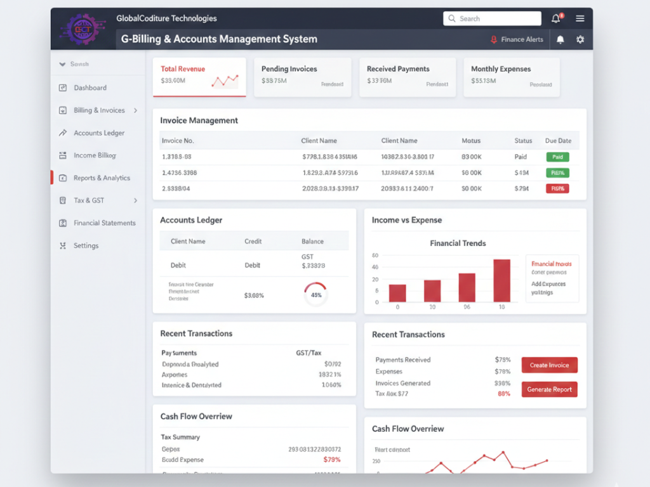650x487 pixels.
Task: Click the Generate Report button
Action: (549, 389)
